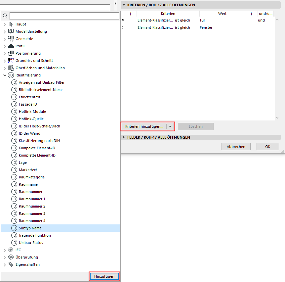Collapse the left panel with the arrow
This screenshot has width=285, height=282.
click(115, 3)
